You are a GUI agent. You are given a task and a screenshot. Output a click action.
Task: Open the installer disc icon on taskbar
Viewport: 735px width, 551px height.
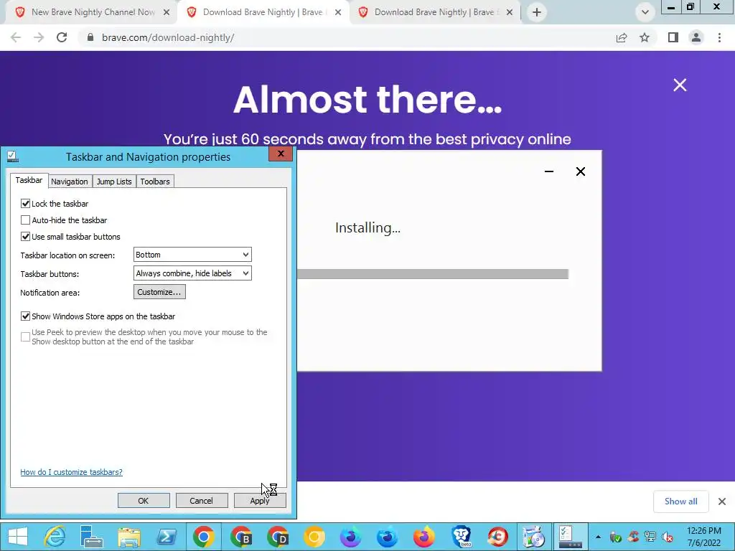pos(534,537)
